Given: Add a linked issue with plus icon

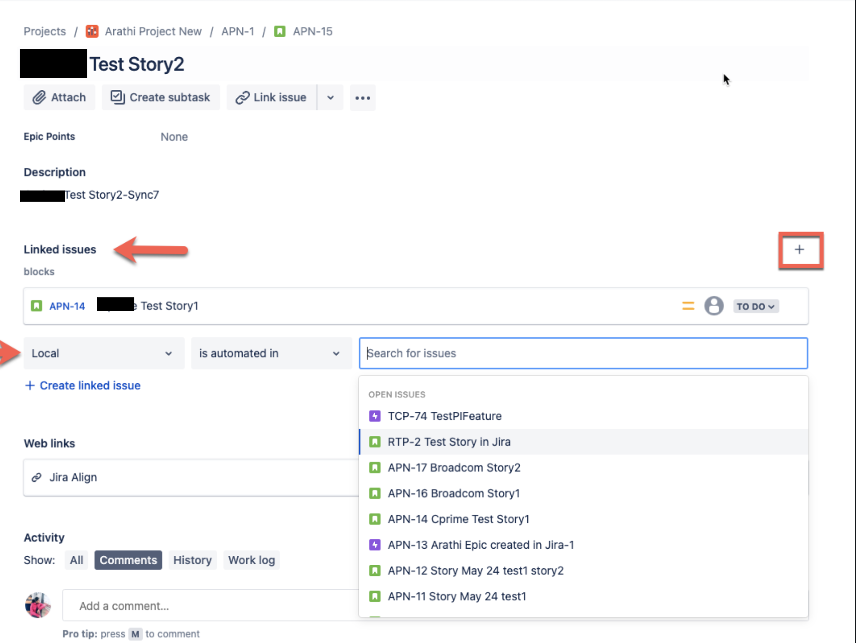Looking at the screenshot, I should 800,250.
